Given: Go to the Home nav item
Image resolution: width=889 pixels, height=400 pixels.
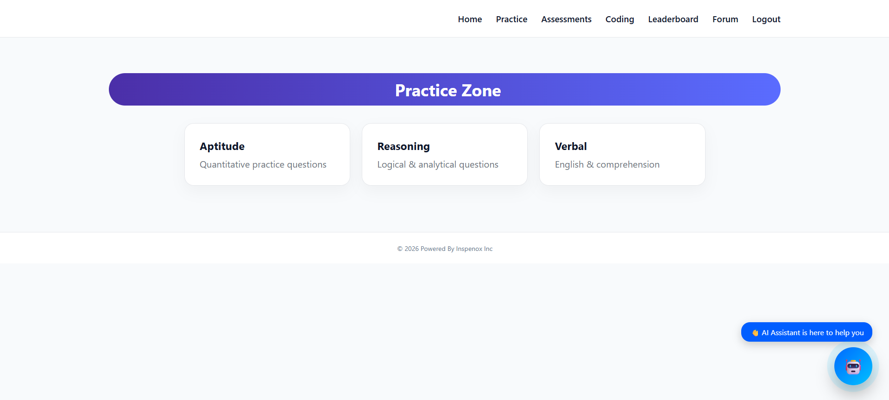Looking at the screenshot, I should point(470,19).
